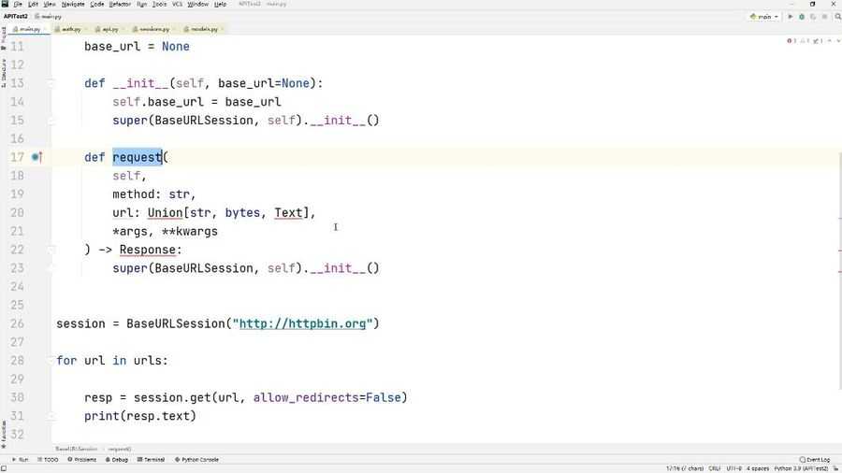842x473 pixels.
Task: Open the Event Log
Action: click(x=815, y=460)
